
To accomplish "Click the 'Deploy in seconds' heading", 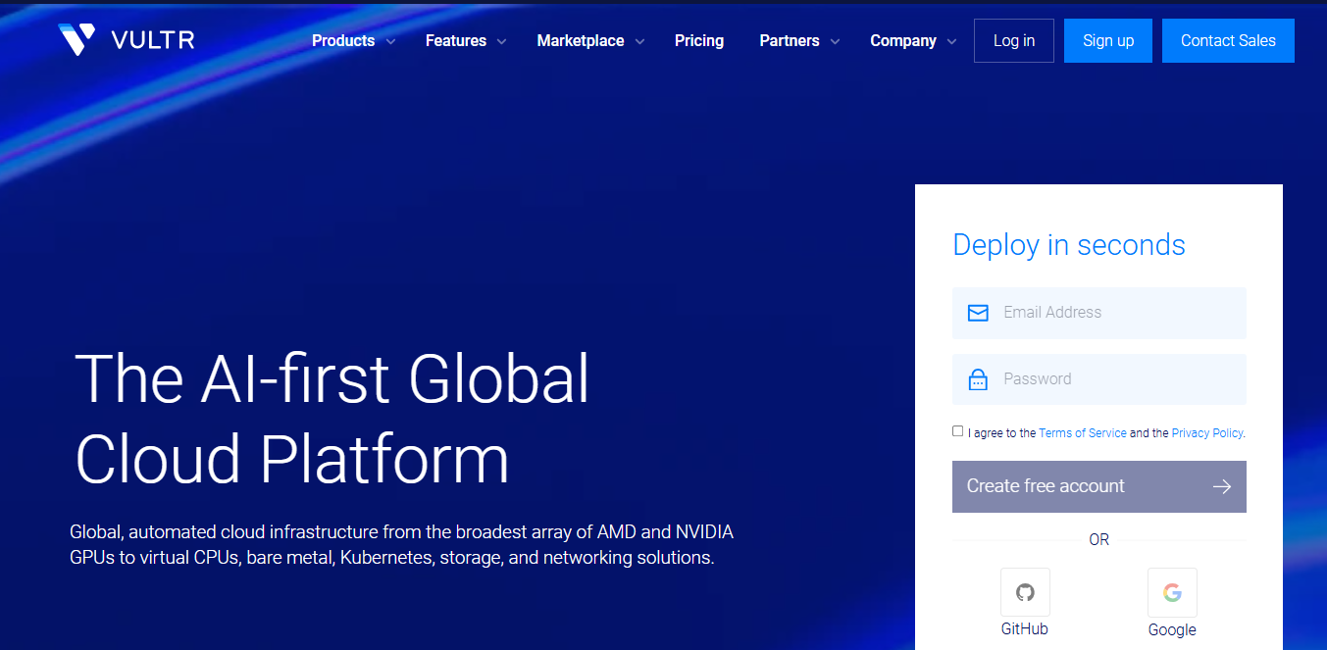I will pyautogui.click(x=1069, y=245).
